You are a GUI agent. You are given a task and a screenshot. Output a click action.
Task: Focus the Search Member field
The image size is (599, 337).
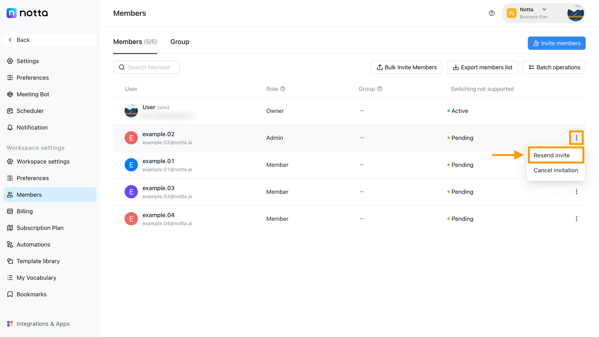[x=146, y=67]
